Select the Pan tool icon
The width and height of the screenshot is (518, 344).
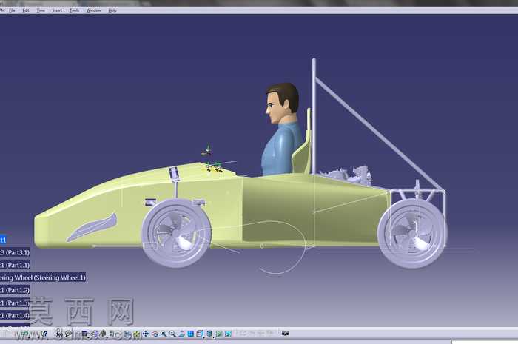pos(145,334)
